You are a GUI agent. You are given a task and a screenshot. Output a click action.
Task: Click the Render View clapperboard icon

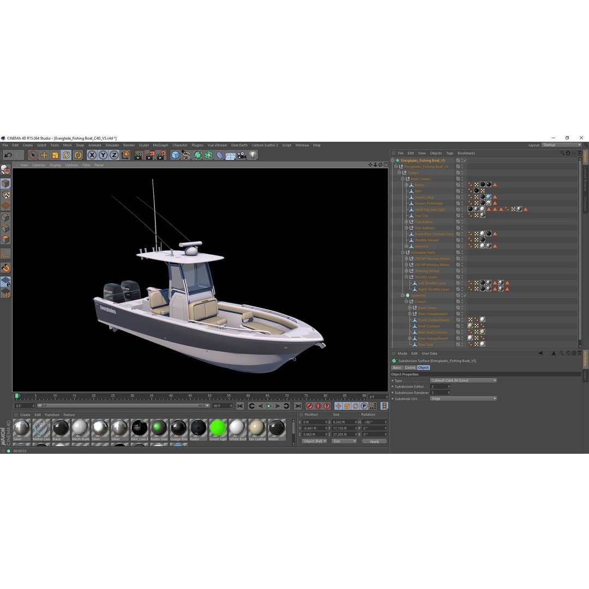(x=138, y=155)
